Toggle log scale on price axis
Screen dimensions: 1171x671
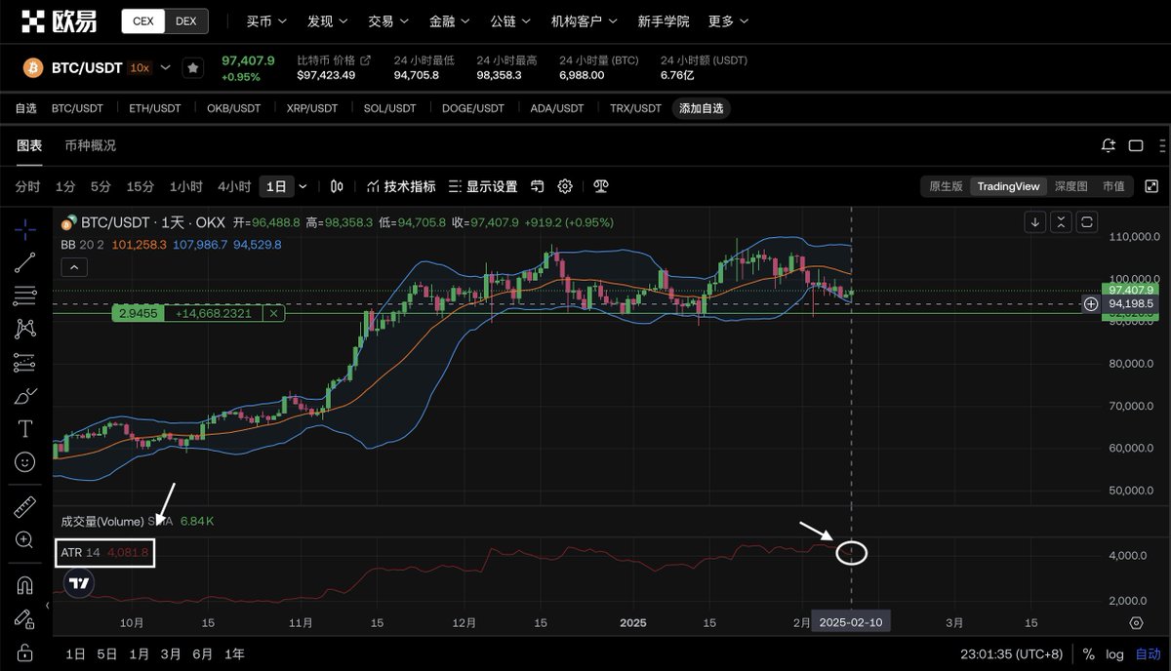(1113, 653)
